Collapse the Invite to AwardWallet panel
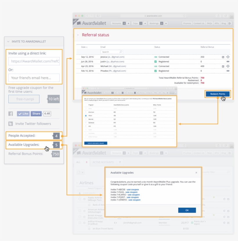This screenshot has height=241, width=238. [x=8, y=41]
